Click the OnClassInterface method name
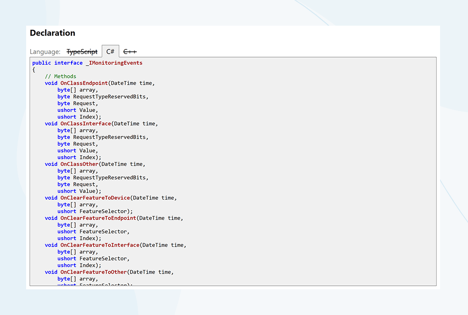The height and width of the screenshot is (315, 468). [85, 124]
